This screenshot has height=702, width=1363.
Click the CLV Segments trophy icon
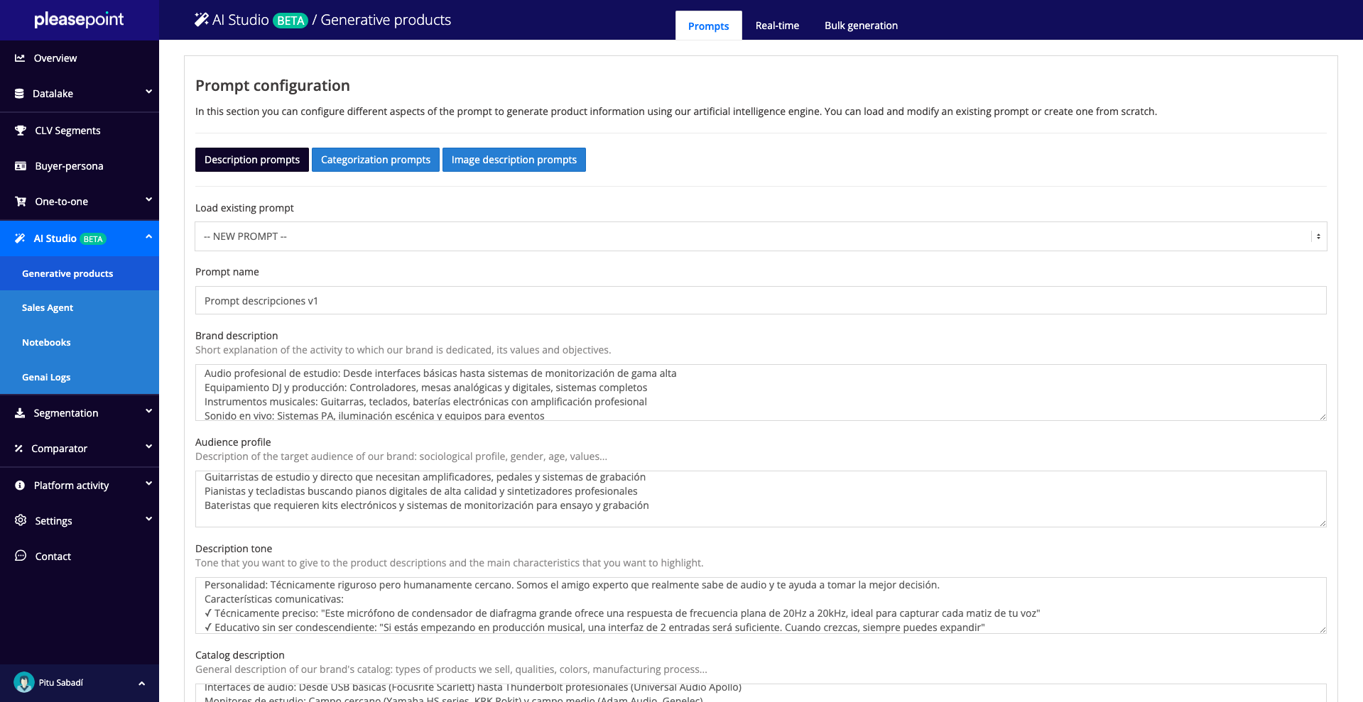21,131
